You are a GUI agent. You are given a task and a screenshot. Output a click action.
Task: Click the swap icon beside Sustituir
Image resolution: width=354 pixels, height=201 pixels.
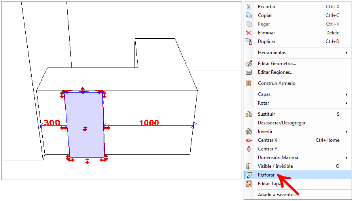pyautogui.click(x=248, y=114)
